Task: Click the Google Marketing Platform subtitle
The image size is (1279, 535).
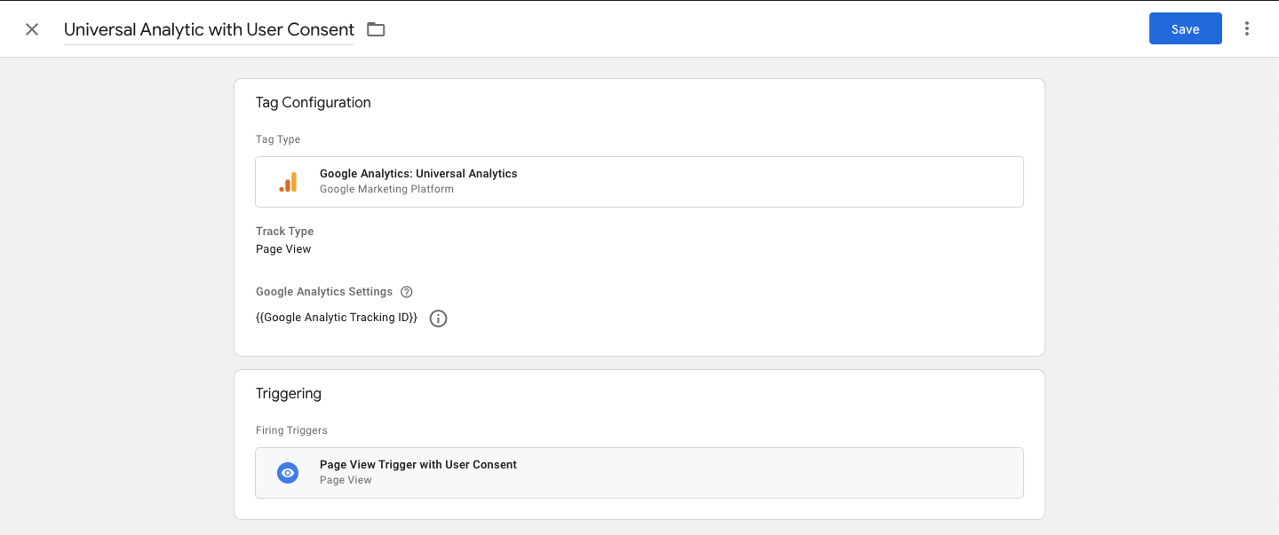Action: point(386,189)
